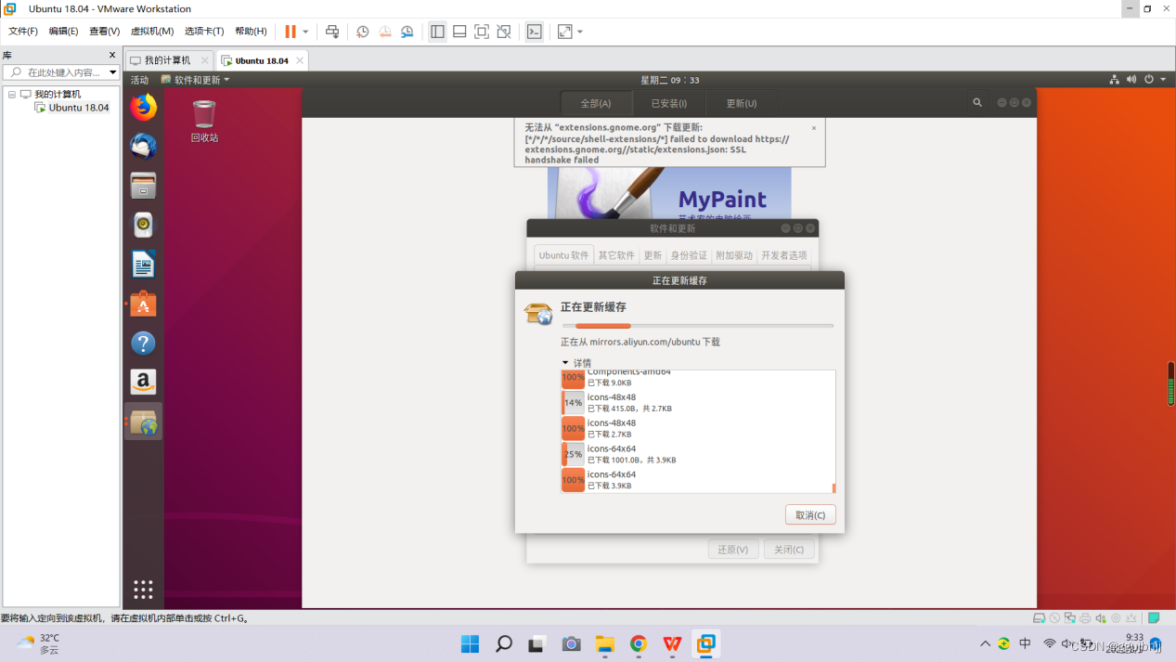
Task: Open the 文件(F) menu
Action: coord(23,32)
